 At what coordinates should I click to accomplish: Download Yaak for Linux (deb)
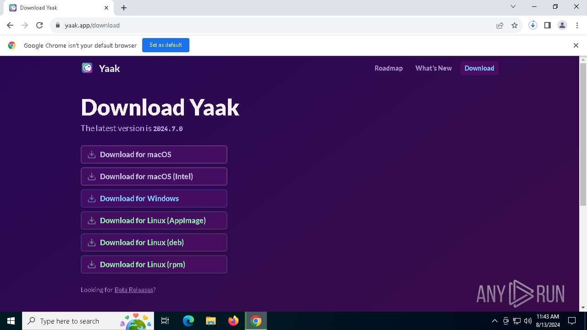[x=154, y=242]
